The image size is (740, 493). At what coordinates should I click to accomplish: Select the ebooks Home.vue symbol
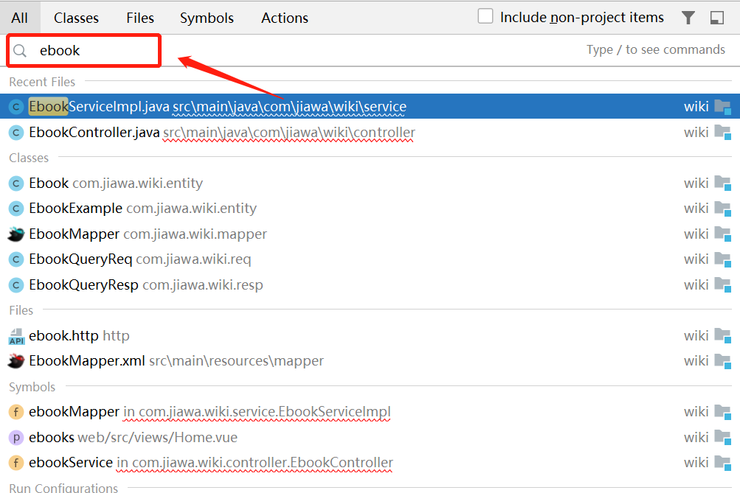click(x=370, y=438)
